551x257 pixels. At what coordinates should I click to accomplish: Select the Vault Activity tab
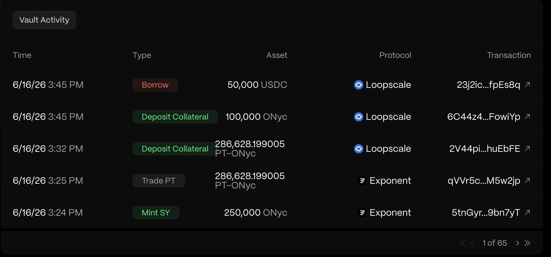coord(44,20)
